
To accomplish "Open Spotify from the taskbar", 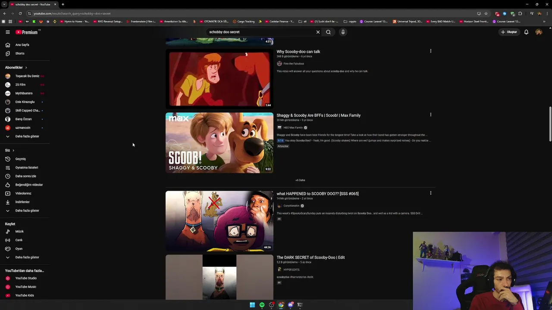I will [262, 305].
